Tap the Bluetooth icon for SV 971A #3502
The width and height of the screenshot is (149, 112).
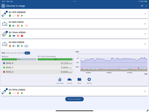[x=18, y=93]
